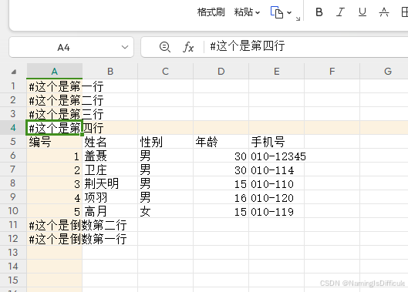Expand the Copy icon dropdown arrow
The width and height of the screenshot is (408, 292).
(289, 12)
